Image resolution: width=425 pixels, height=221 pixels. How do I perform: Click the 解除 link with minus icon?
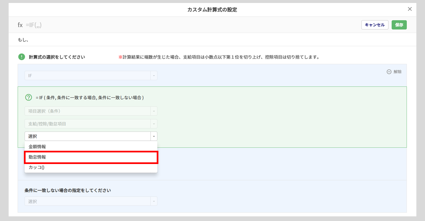pyautogui.click(x=394, y=72)
